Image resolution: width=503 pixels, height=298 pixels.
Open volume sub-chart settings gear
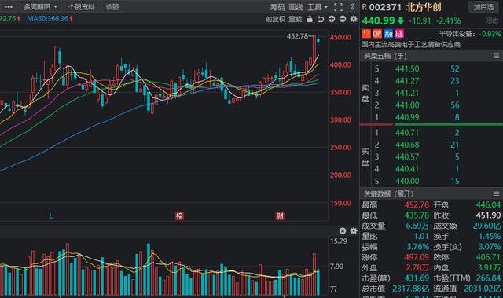354,230
